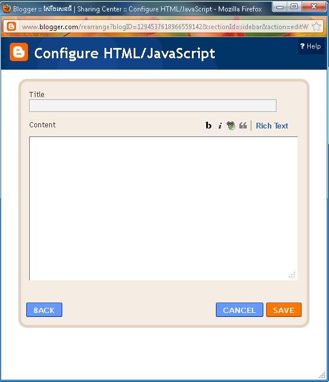The image size is (329, 382).
Task: Insert a link with the chain icon
Action: [231, 126]
